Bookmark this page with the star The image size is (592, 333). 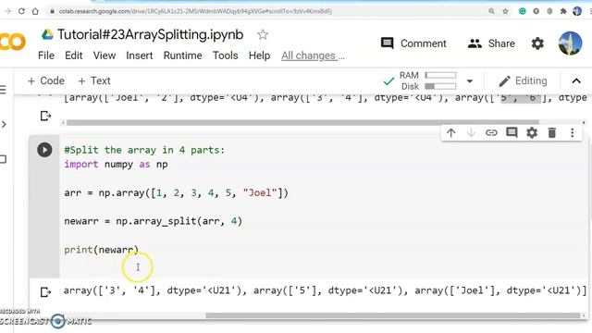(x=505, y=11)
